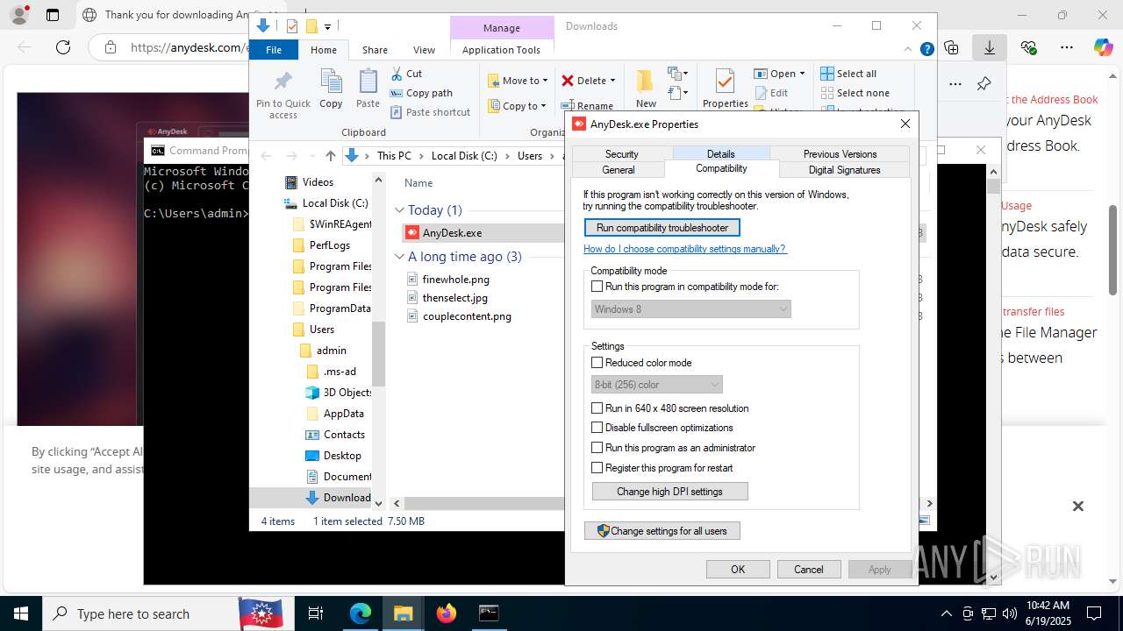Click the Up arrow in Explorer navigation
The width and height of the screenshot is (1123, 631).
click(330, 156)
